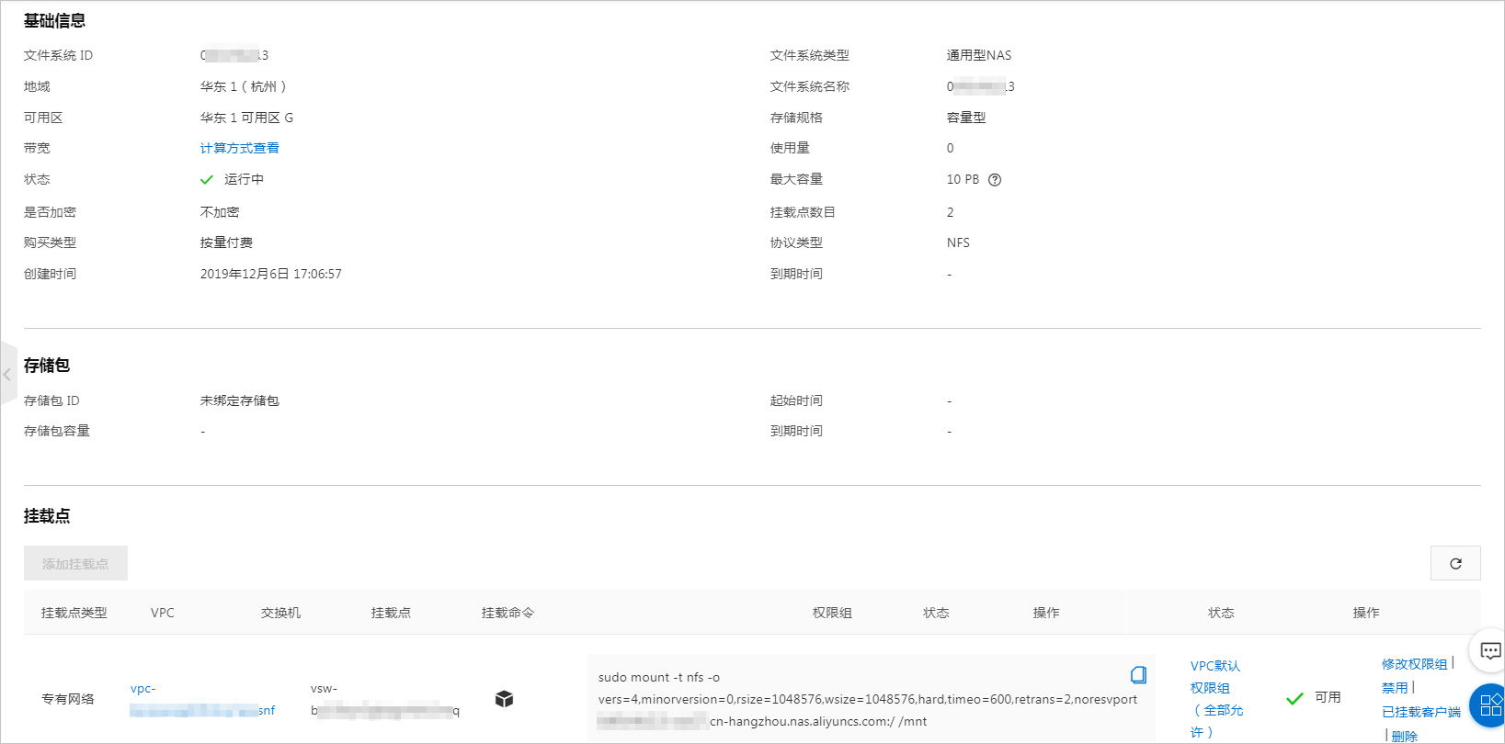Click the 运行中 status text

[x=244, y=180]
